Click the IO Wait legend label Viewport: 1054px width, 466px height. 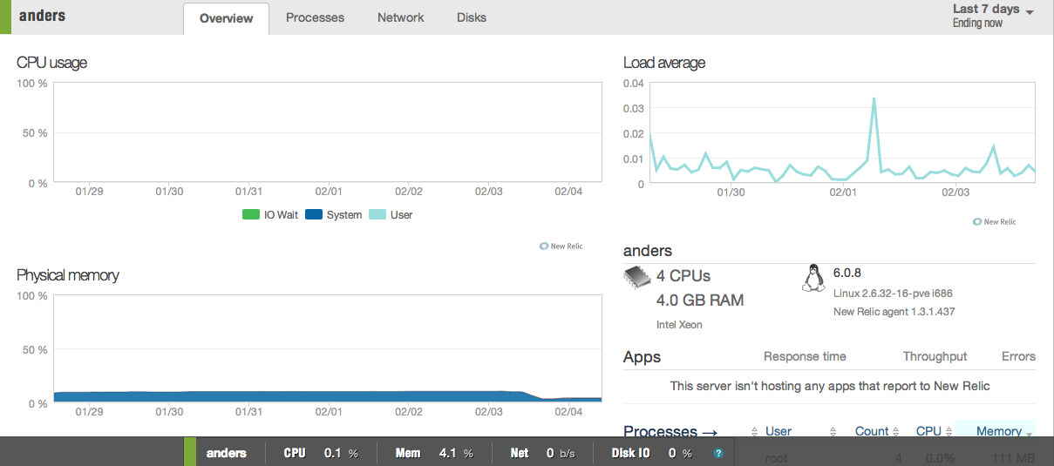point(282,214)
